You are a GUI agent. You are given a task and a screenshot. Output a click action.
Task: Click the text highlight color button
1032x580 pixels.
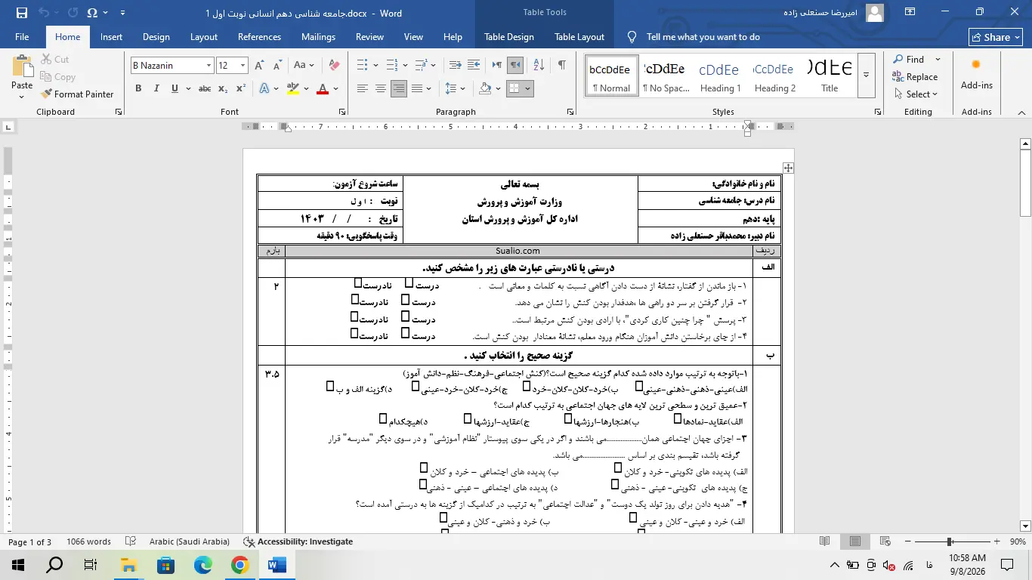coord(294,88)
